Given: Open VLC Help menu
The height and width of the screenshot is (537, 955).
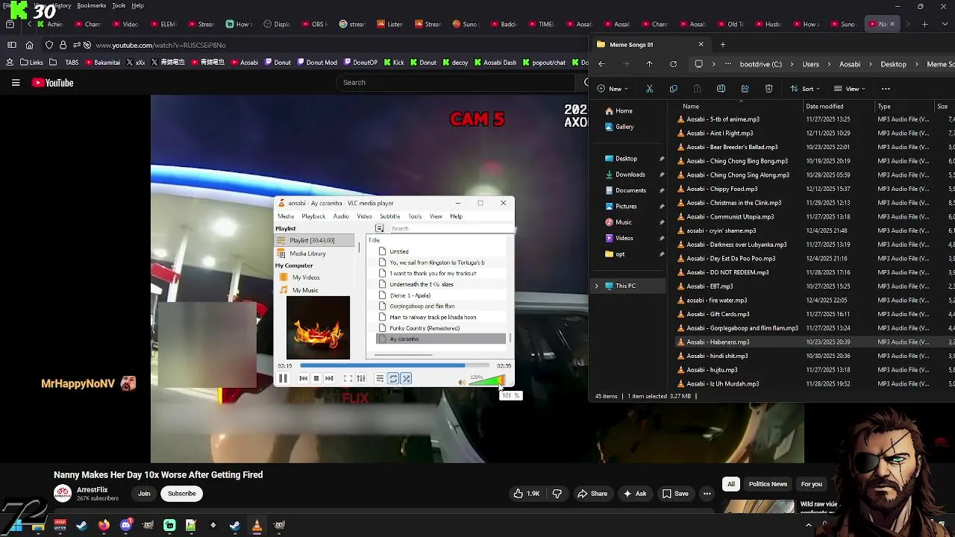Looking at the screenshot, I should click(456, 216).
